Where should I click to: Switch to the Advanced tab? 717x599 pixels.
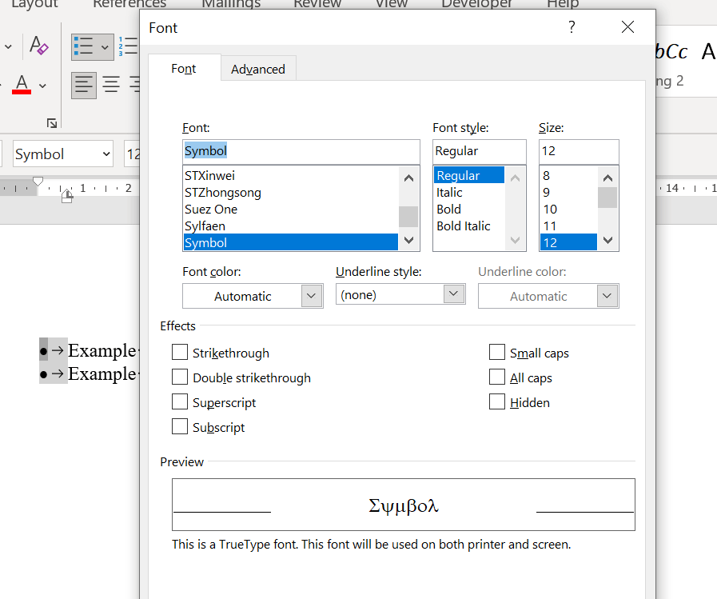click(x=258, y=69)
